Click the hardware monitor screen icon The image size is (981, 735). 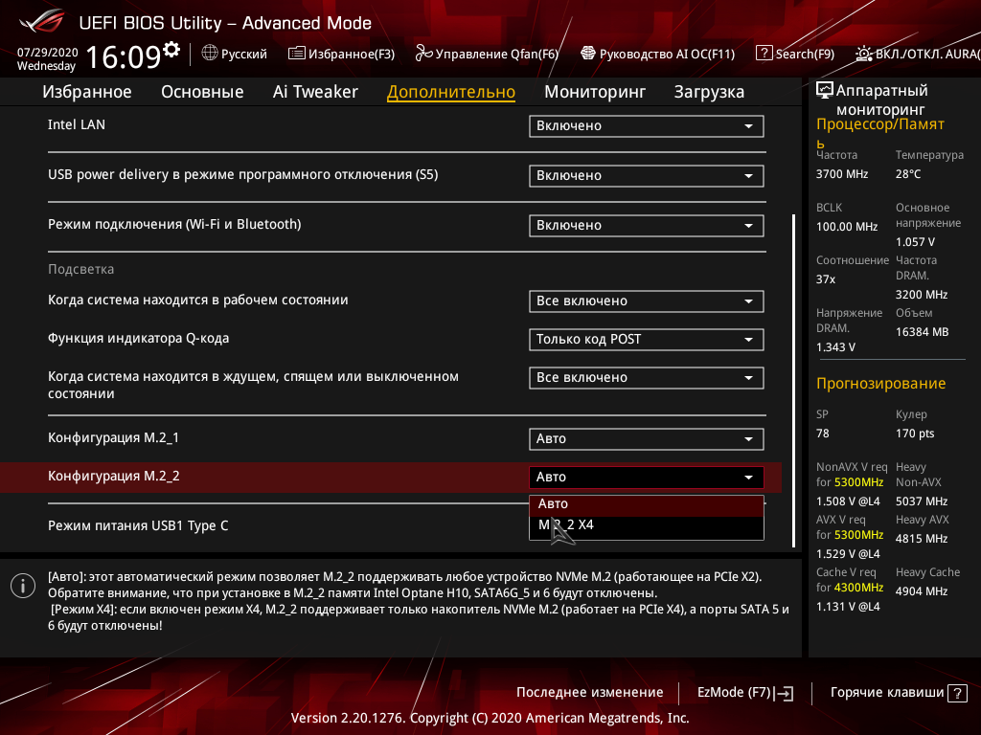tap(825, 90)
